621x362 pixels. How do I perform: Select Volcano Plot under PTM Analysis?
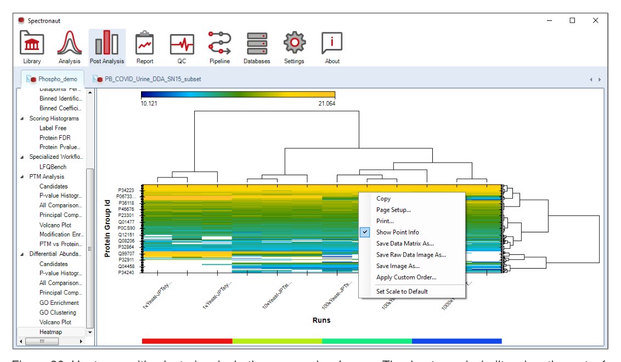click(55, 225)
